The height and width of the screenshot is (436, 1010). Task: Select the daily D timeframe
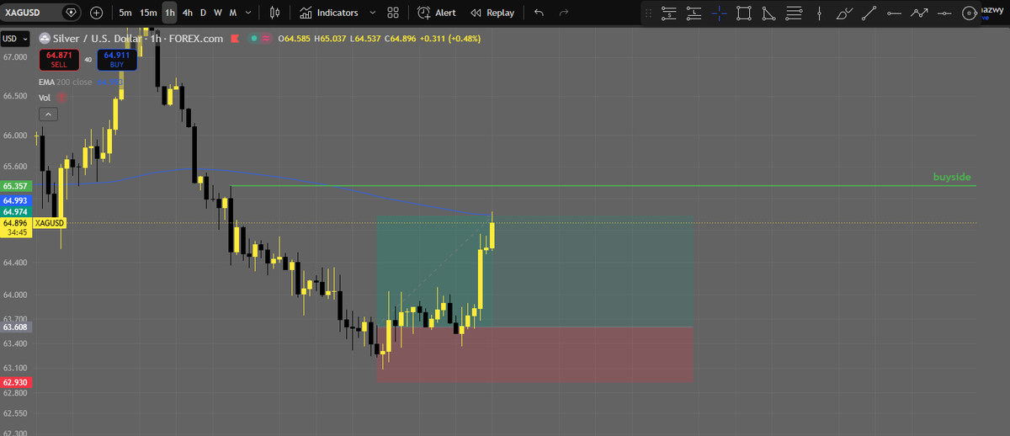point(203,13)
